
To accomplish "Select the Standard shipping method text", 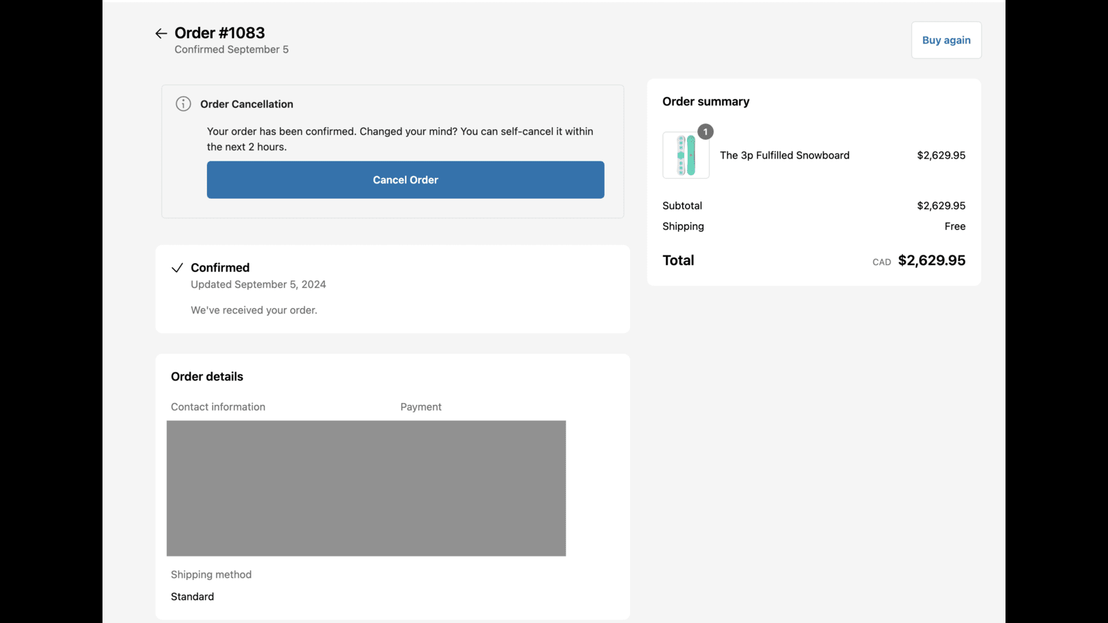I will [192, 596].
